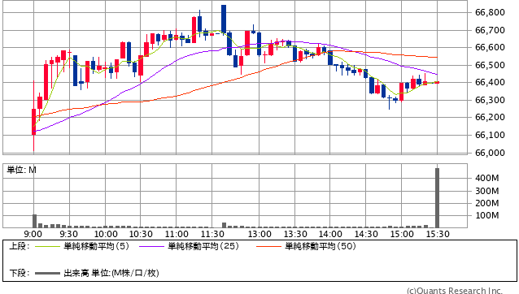Viewport: 519px width, 294px height.
Task: Click the 66,000 price axis label
Action: coord(490,153)
